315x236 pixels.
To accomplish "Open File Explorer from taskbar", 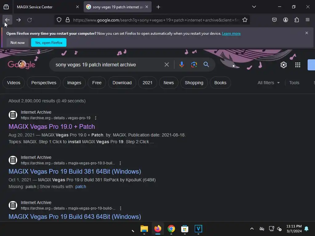I will pos(144,229).
